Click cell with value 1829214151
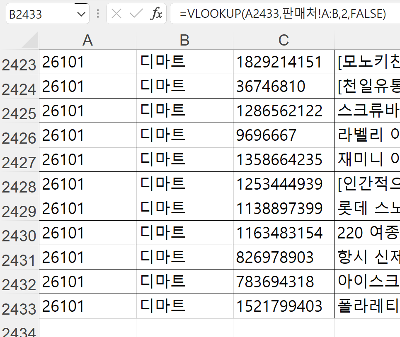 (x=284, y=62)
